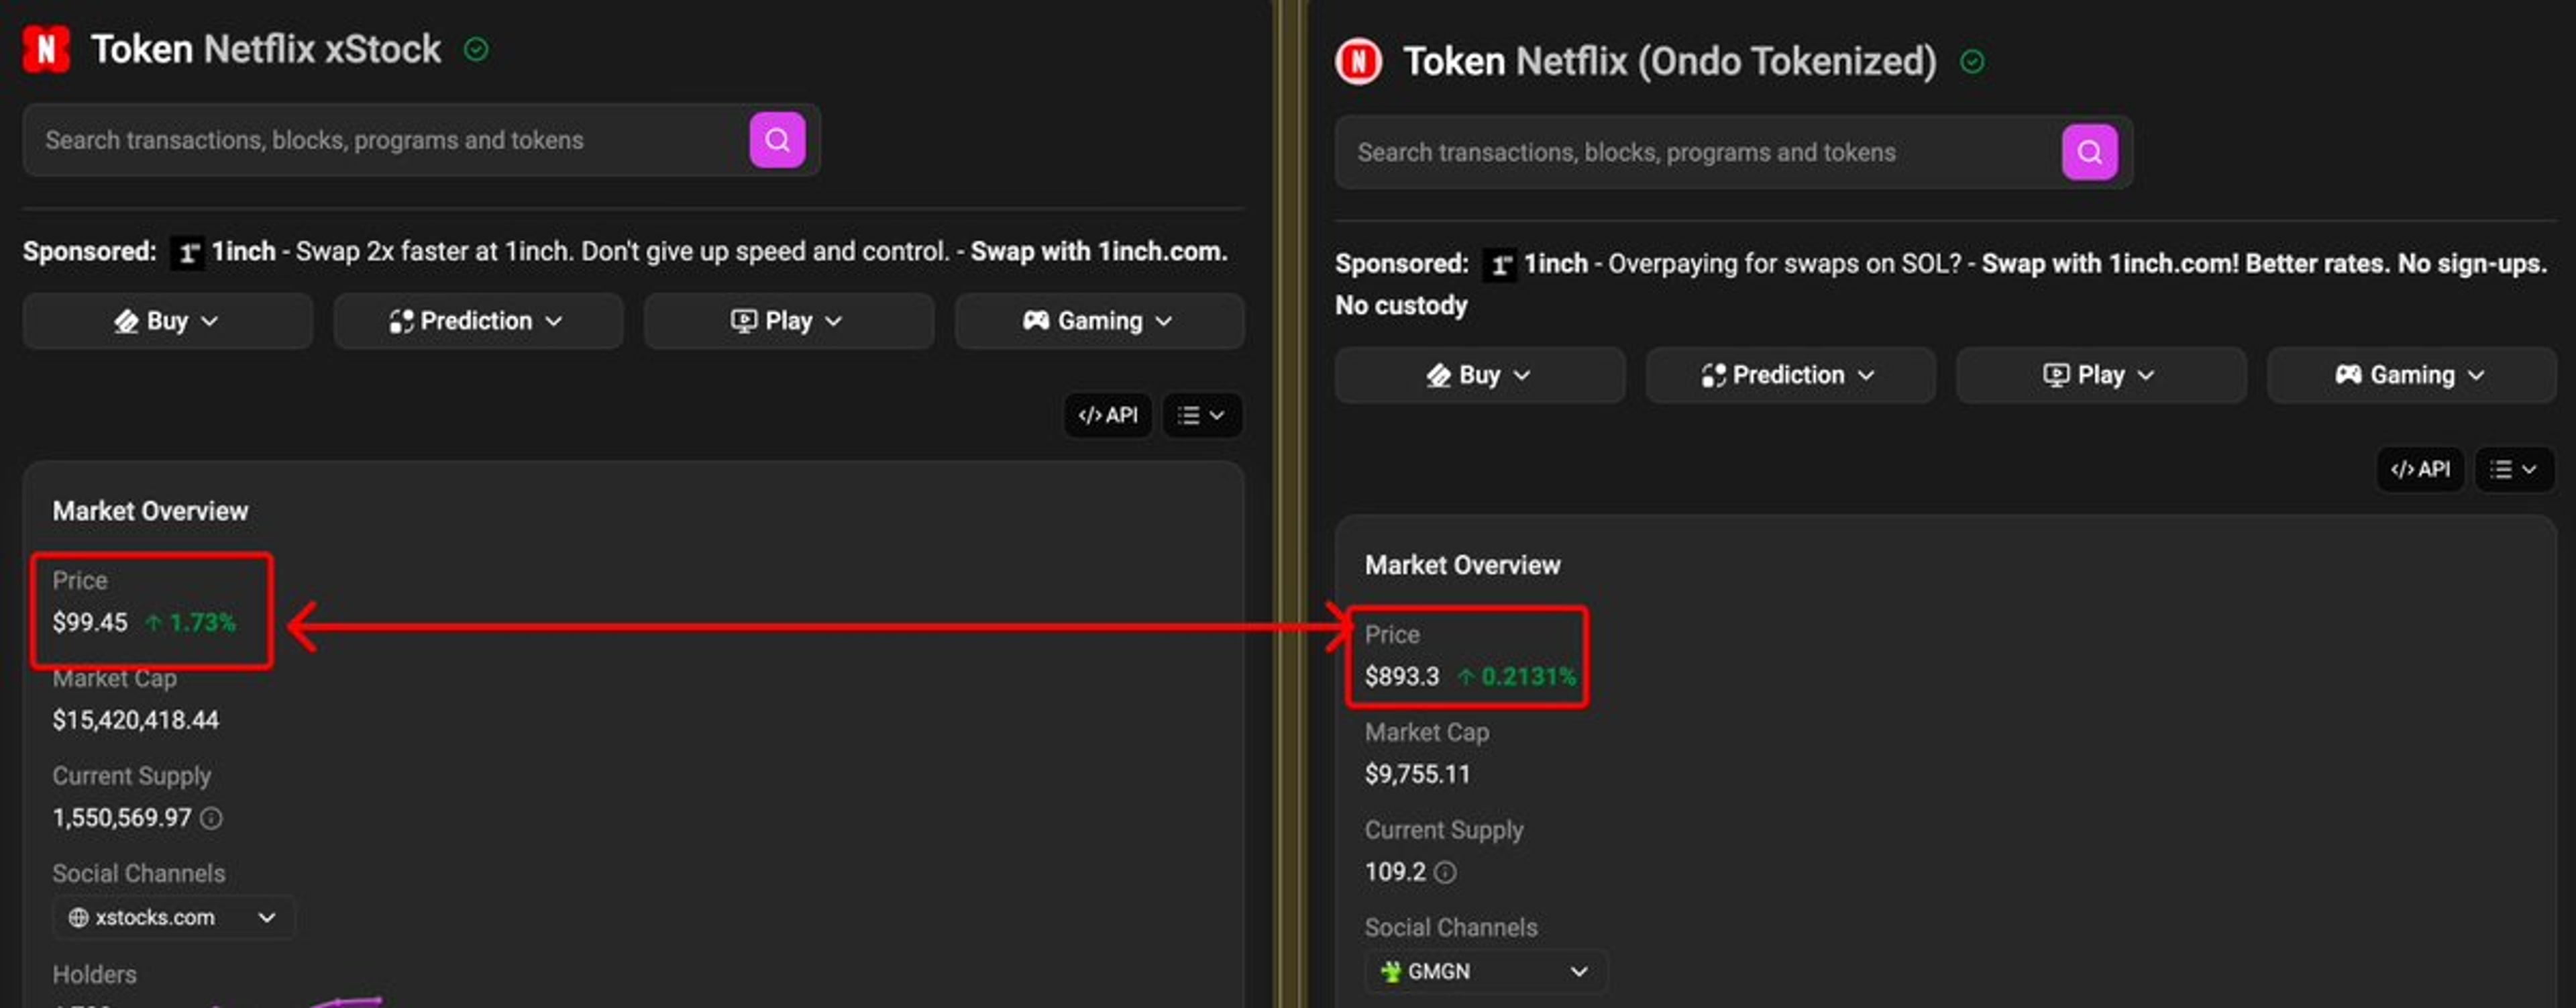This screenshot has width=2576, height=1008.
Task: Open Play dropdown in xStock panel
Action: tap(789, 321)
